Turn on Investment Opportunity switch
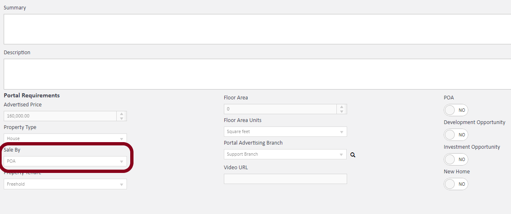The height and width of the screenshot is (214, 511). 456,159
